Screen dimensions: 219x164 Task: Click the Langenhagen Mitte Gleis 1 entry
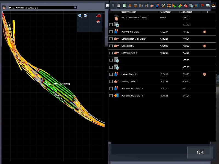click(x=134, y=39)
